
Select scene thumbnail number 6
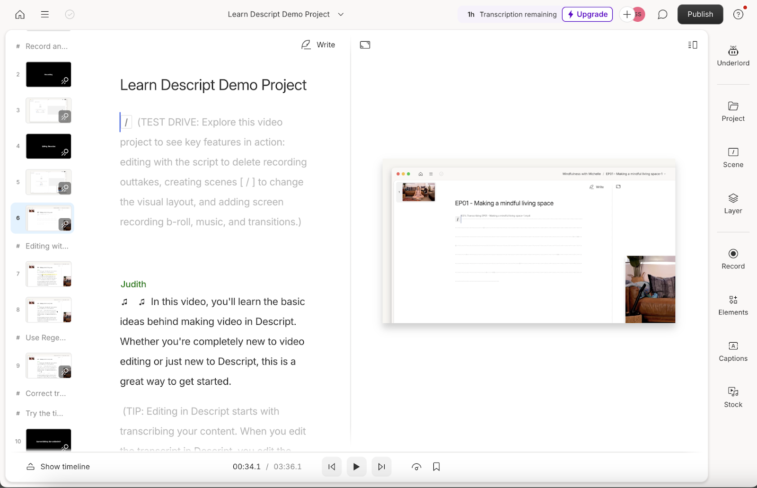pyautogui.click(x=48, y=218)
